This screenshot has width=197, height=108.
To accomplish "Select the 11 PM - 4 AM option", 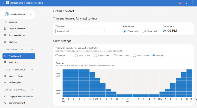I will click(134, 56).
